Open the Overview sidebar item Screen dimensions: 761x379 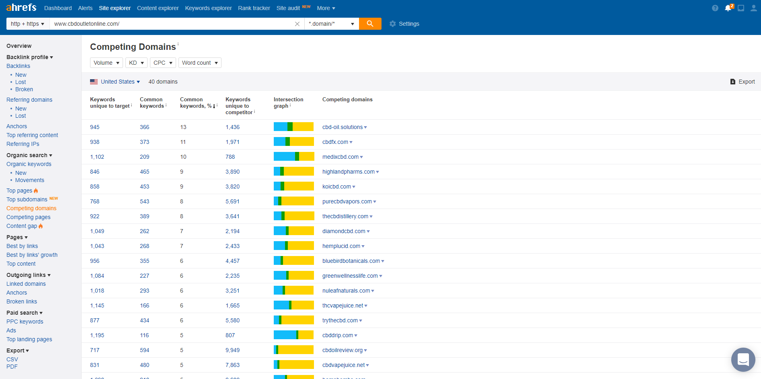[x=19, y=46]
